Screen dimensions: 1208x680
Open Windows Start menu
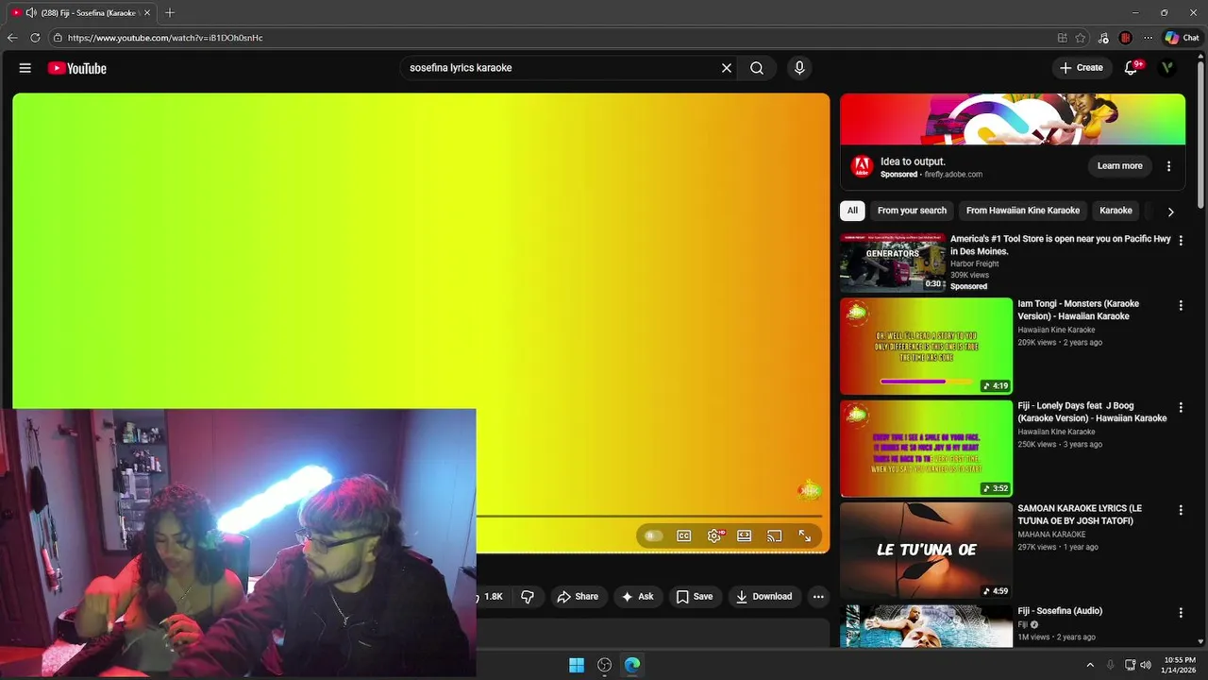click(577, 665)
